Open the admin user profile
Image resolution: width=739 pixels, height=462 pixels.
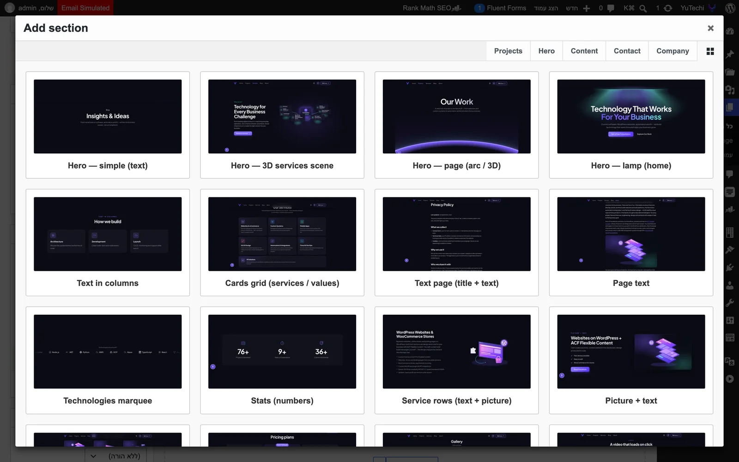coord(30,8)
